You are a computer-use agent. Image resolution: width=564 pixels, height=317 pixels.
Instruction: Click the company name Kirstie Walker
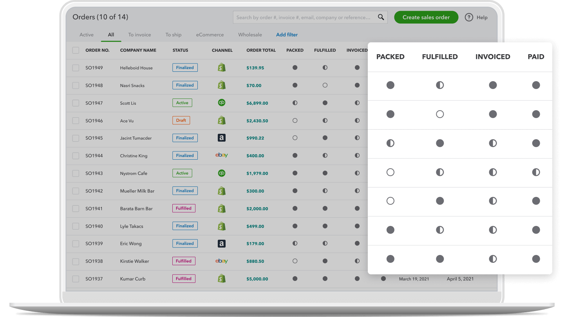(x=135, y=261)
